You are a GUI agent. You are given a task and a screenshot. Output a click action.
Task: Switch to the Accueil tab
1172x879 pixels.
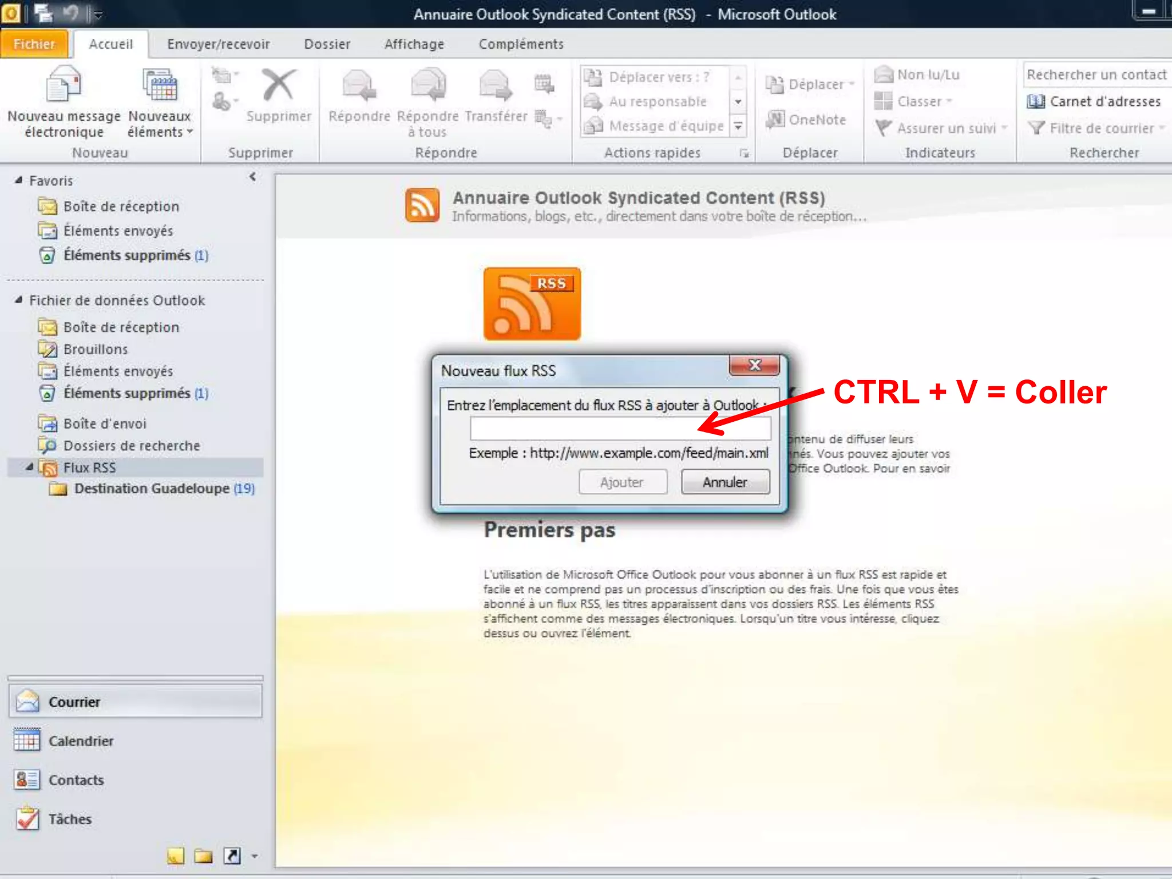click(x=110, y=44)
